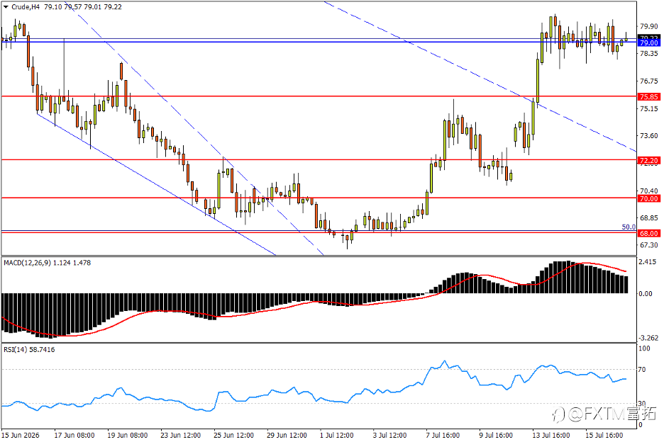Select the blue 79.00 price label
Screen dimensions: 664x442
pos(649,42)
